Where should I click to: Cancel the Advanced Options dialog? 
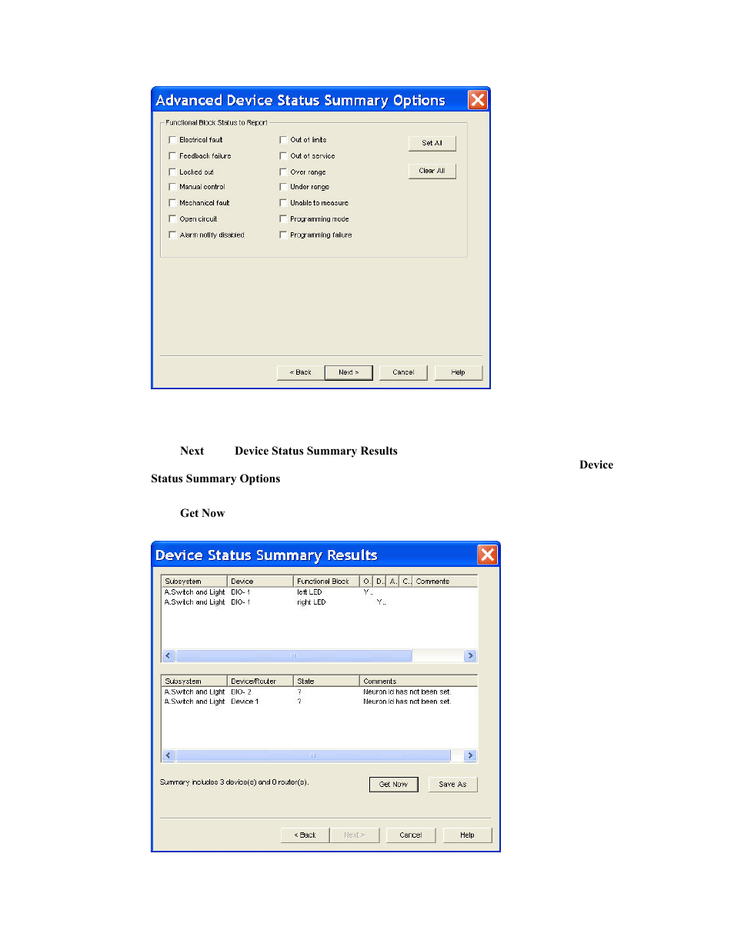click(403, 372)
